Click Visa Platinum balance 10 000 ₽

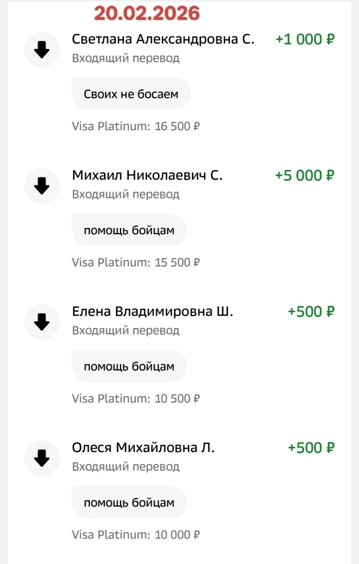coord(136,535)
